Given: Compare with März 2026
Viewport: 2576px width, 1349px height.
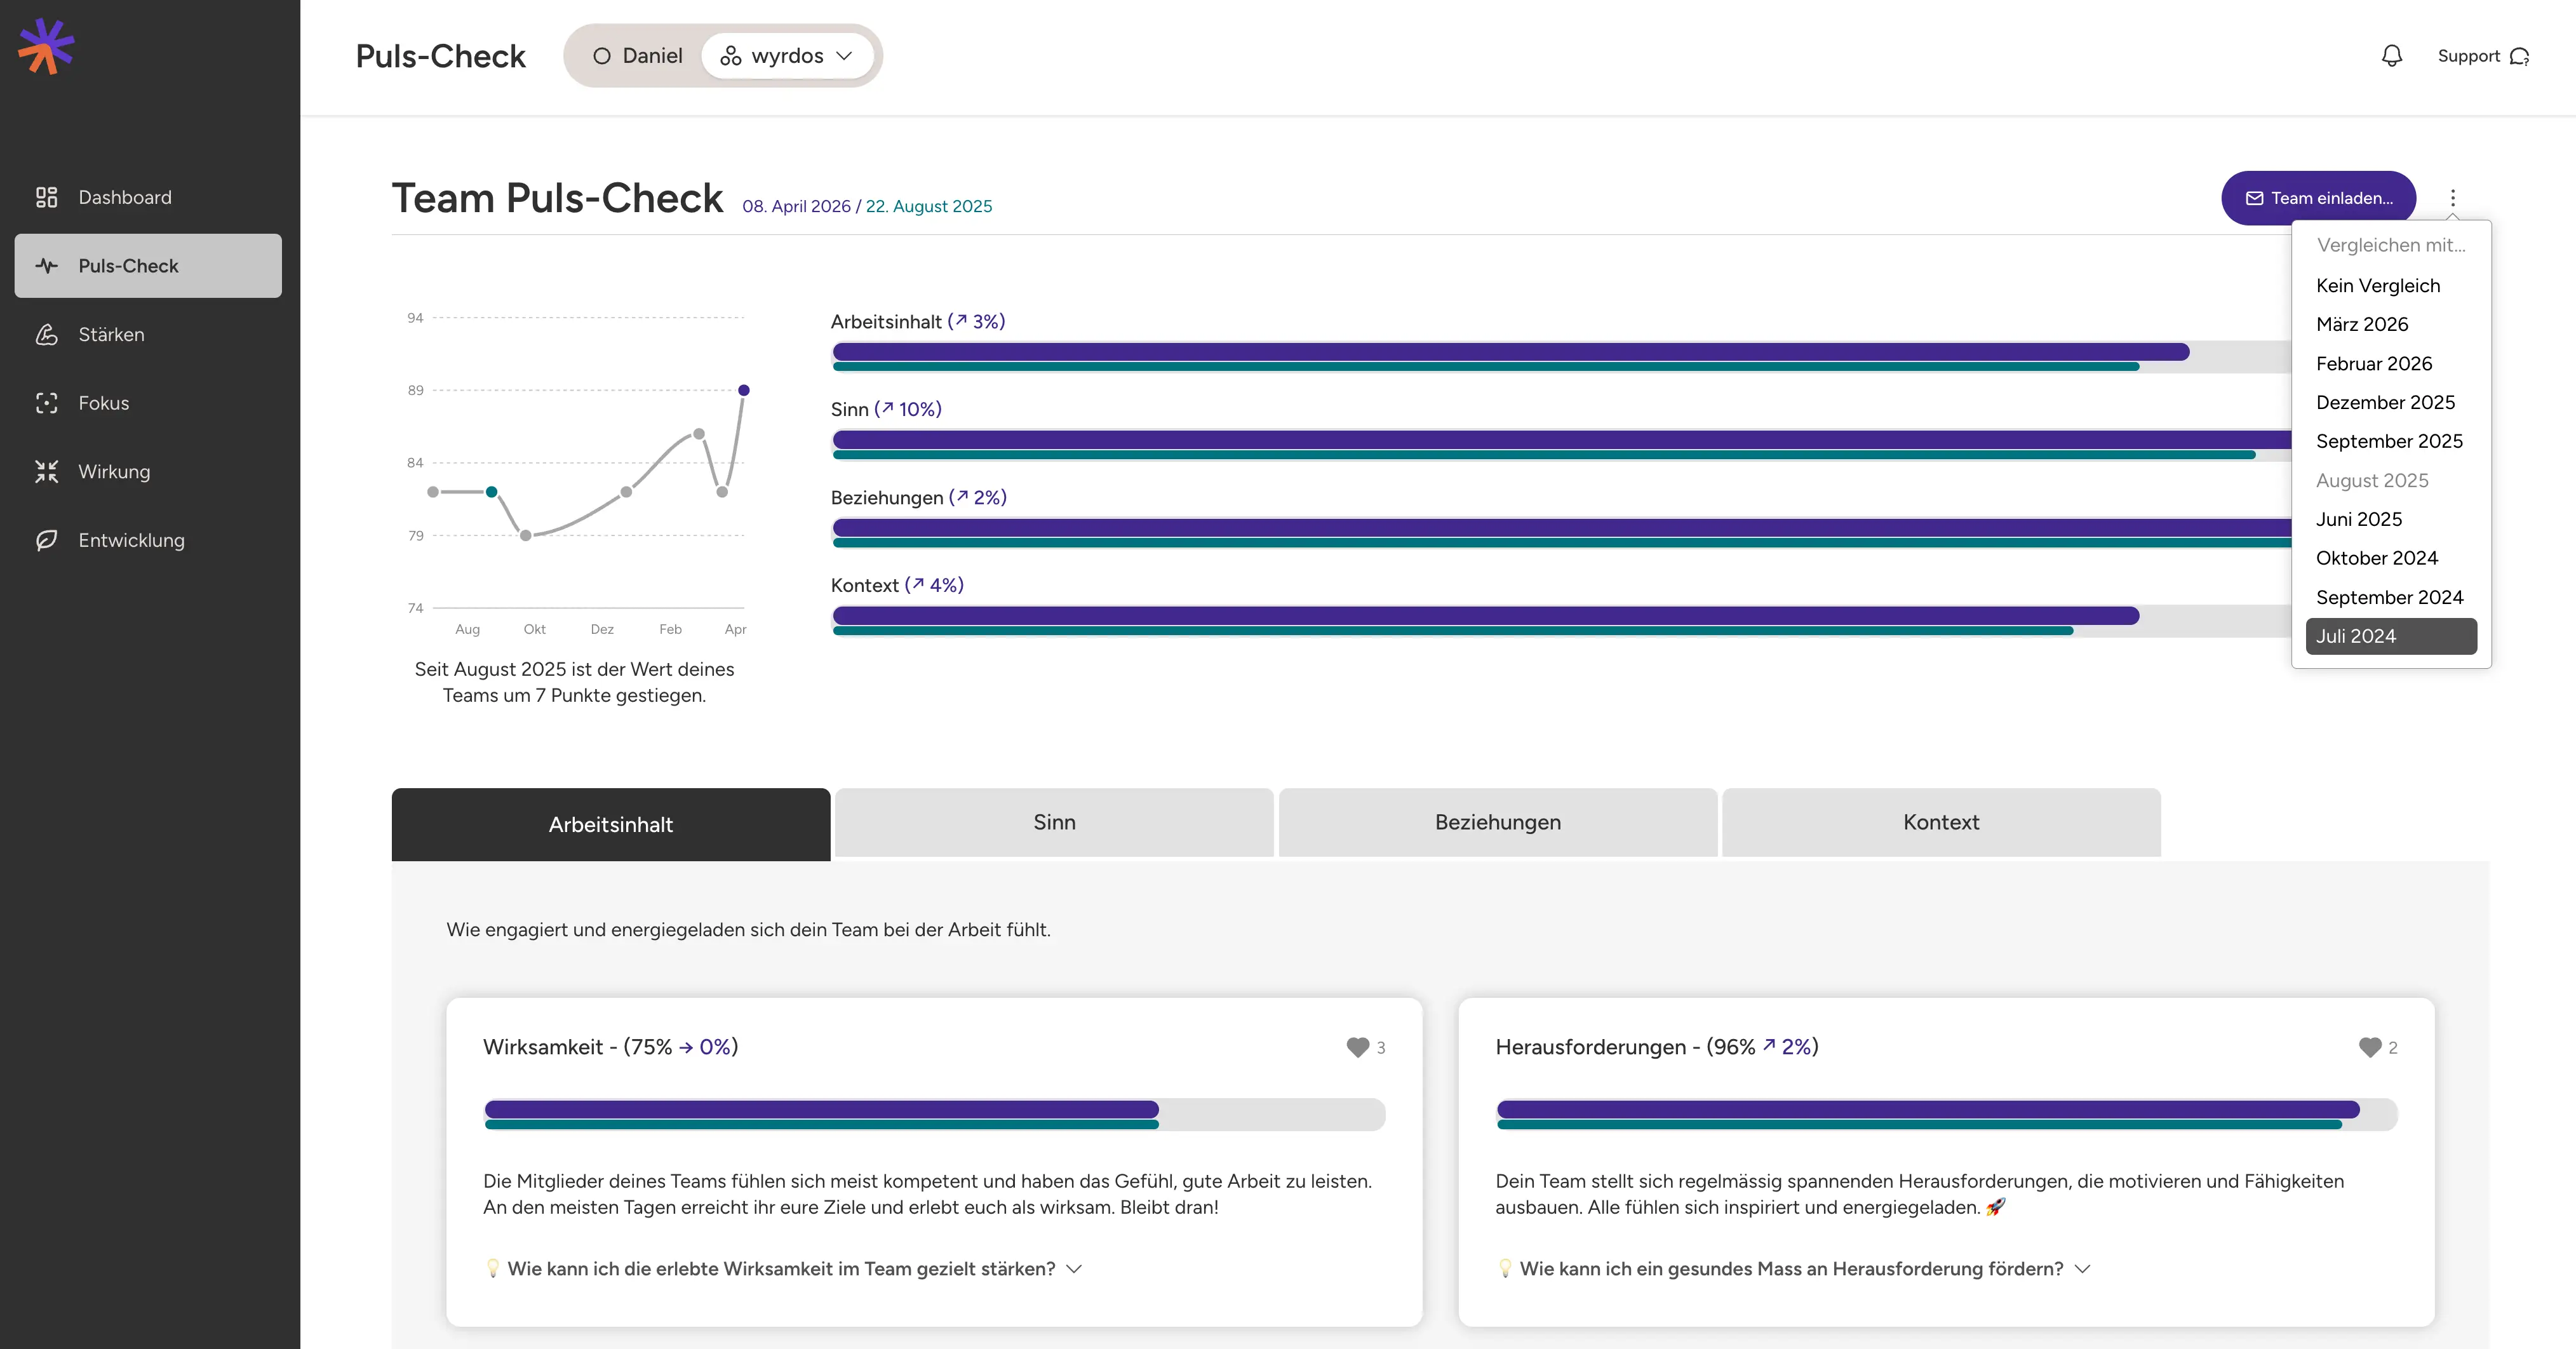Looking at the screenshot, I should click(x=2391, y=324).
